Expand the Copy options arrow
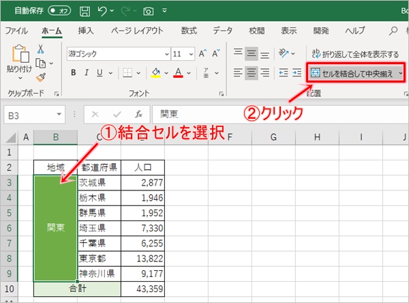409x303 pixels. (x=51, y=63)
